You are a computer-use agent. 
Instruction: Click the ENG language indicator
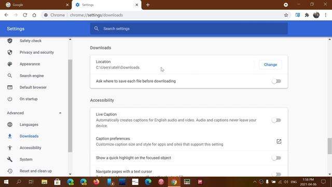(x=294, y=182)
